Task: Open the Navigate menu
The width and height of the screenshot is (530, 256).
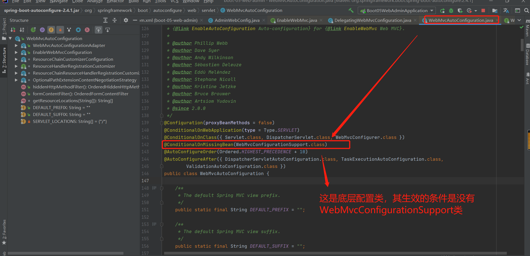Action: tap(59, 1)
